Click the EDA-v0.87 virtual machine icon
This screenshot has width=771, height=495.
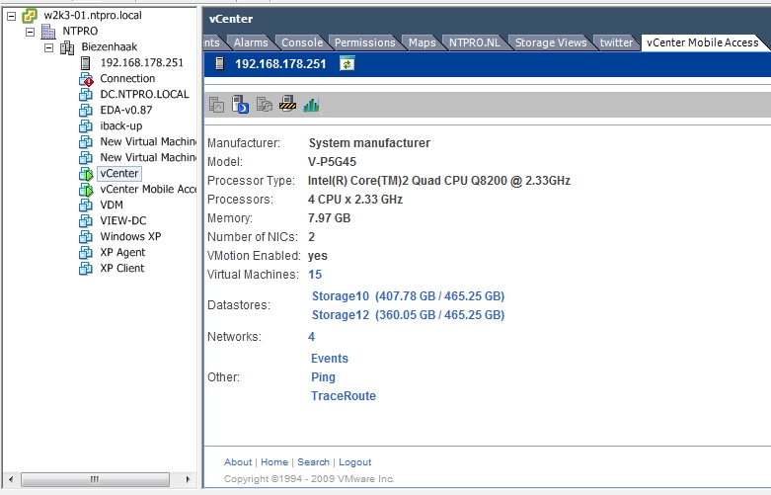pos(86,111)
